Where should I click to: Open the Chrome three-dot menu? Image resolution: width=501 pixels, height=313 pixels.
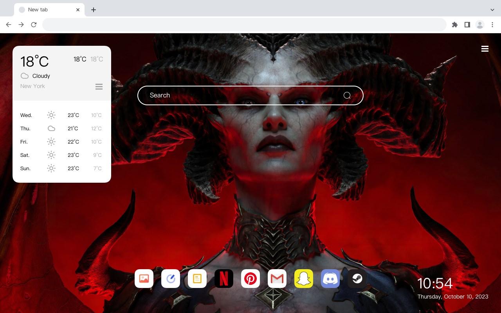[x=492, y=25]
